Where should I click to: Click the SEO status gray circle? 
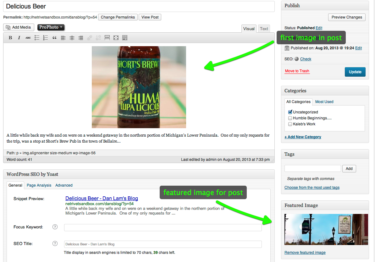pyautogui.click(x=296, y=59)
